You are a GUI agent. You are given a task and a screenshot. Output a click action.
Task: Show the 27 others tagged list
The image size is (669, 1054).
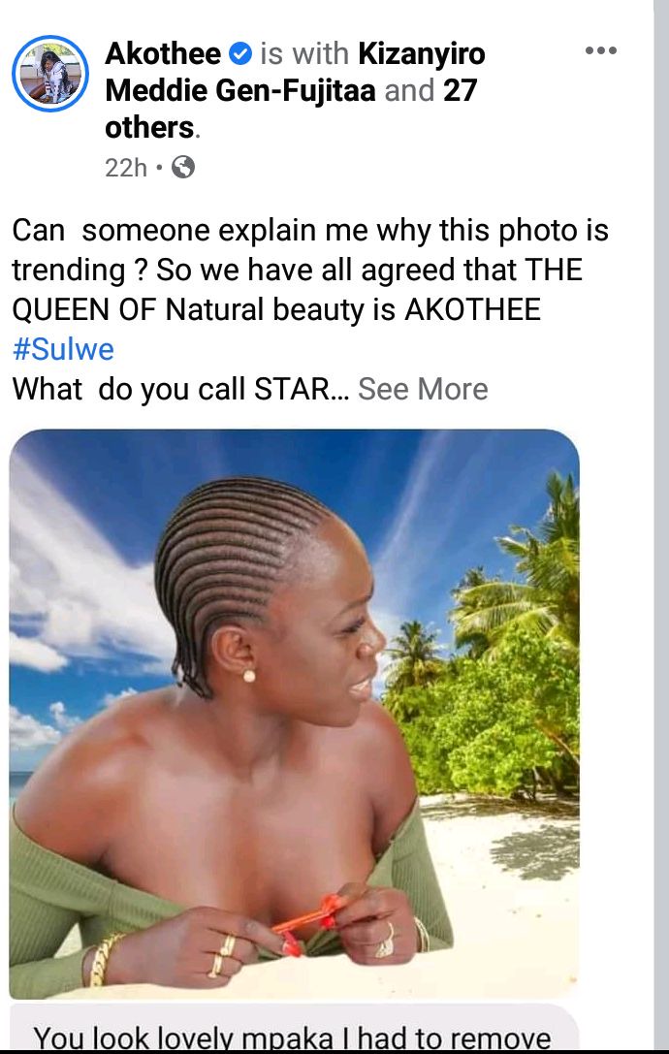tap(291, 109)
